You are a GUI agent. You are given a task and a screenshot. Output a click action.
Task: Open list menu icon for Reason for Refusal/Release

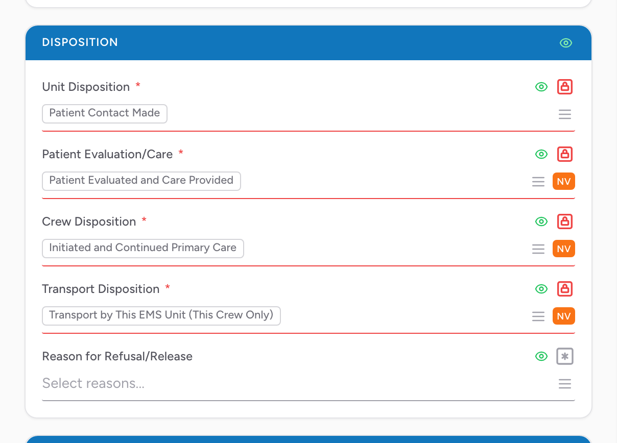565,384
